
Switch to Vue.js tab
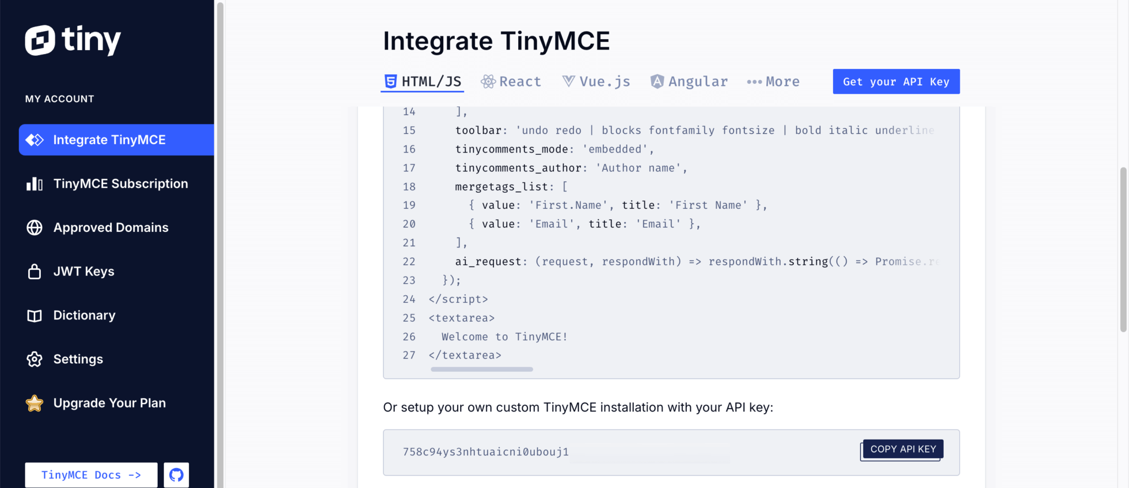[596, 82]
